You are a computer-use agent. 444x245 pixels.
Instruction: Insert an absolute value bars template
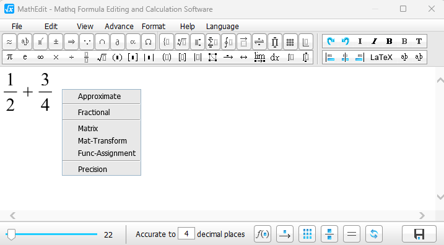149,58
